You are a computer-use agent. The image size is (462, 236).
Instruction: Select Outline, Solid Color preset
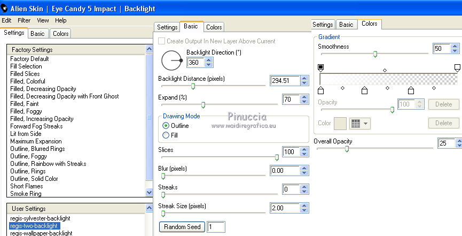pyautogui.click(x=34, y=179)
